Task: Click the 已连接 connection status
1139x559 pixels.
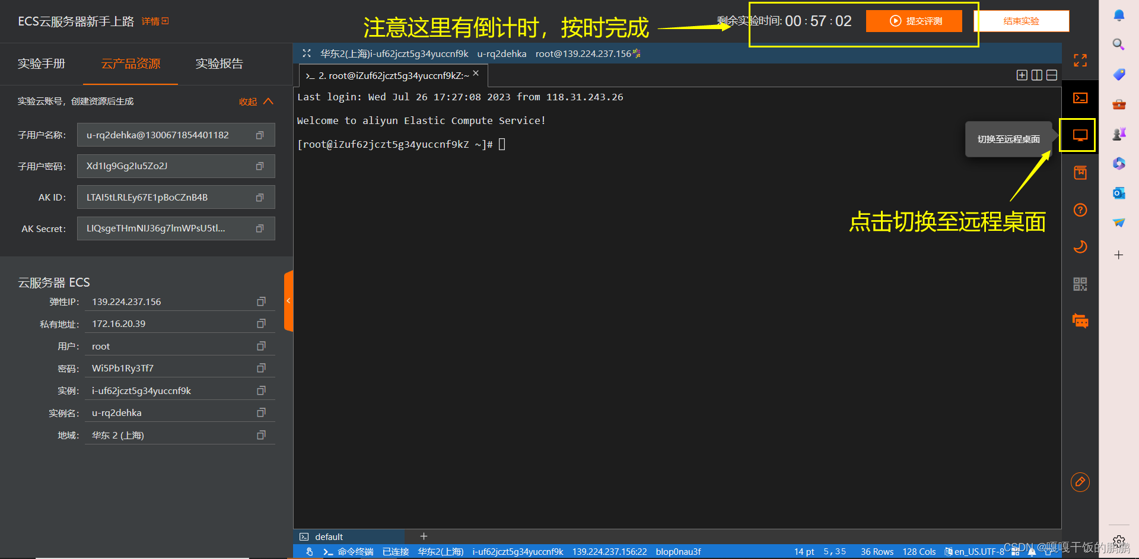Action: click(396, 552)
